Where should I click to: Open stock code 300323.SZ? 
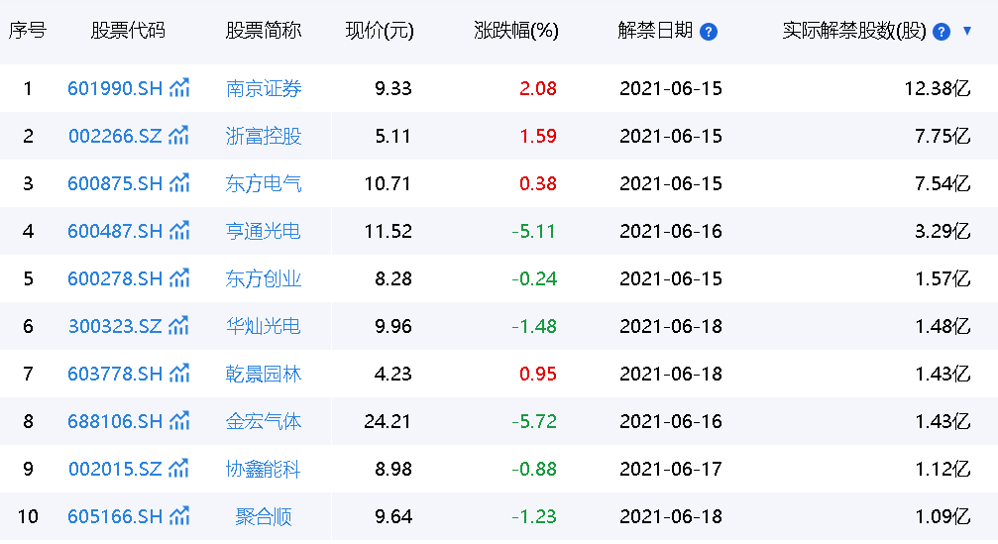115,326
